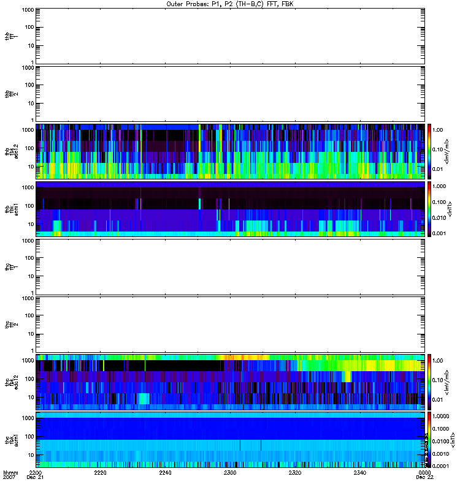The height and width of the screenshot is (490, 460).
Task: Click the thb scm1 nT color bar
Action: (430, 209)
